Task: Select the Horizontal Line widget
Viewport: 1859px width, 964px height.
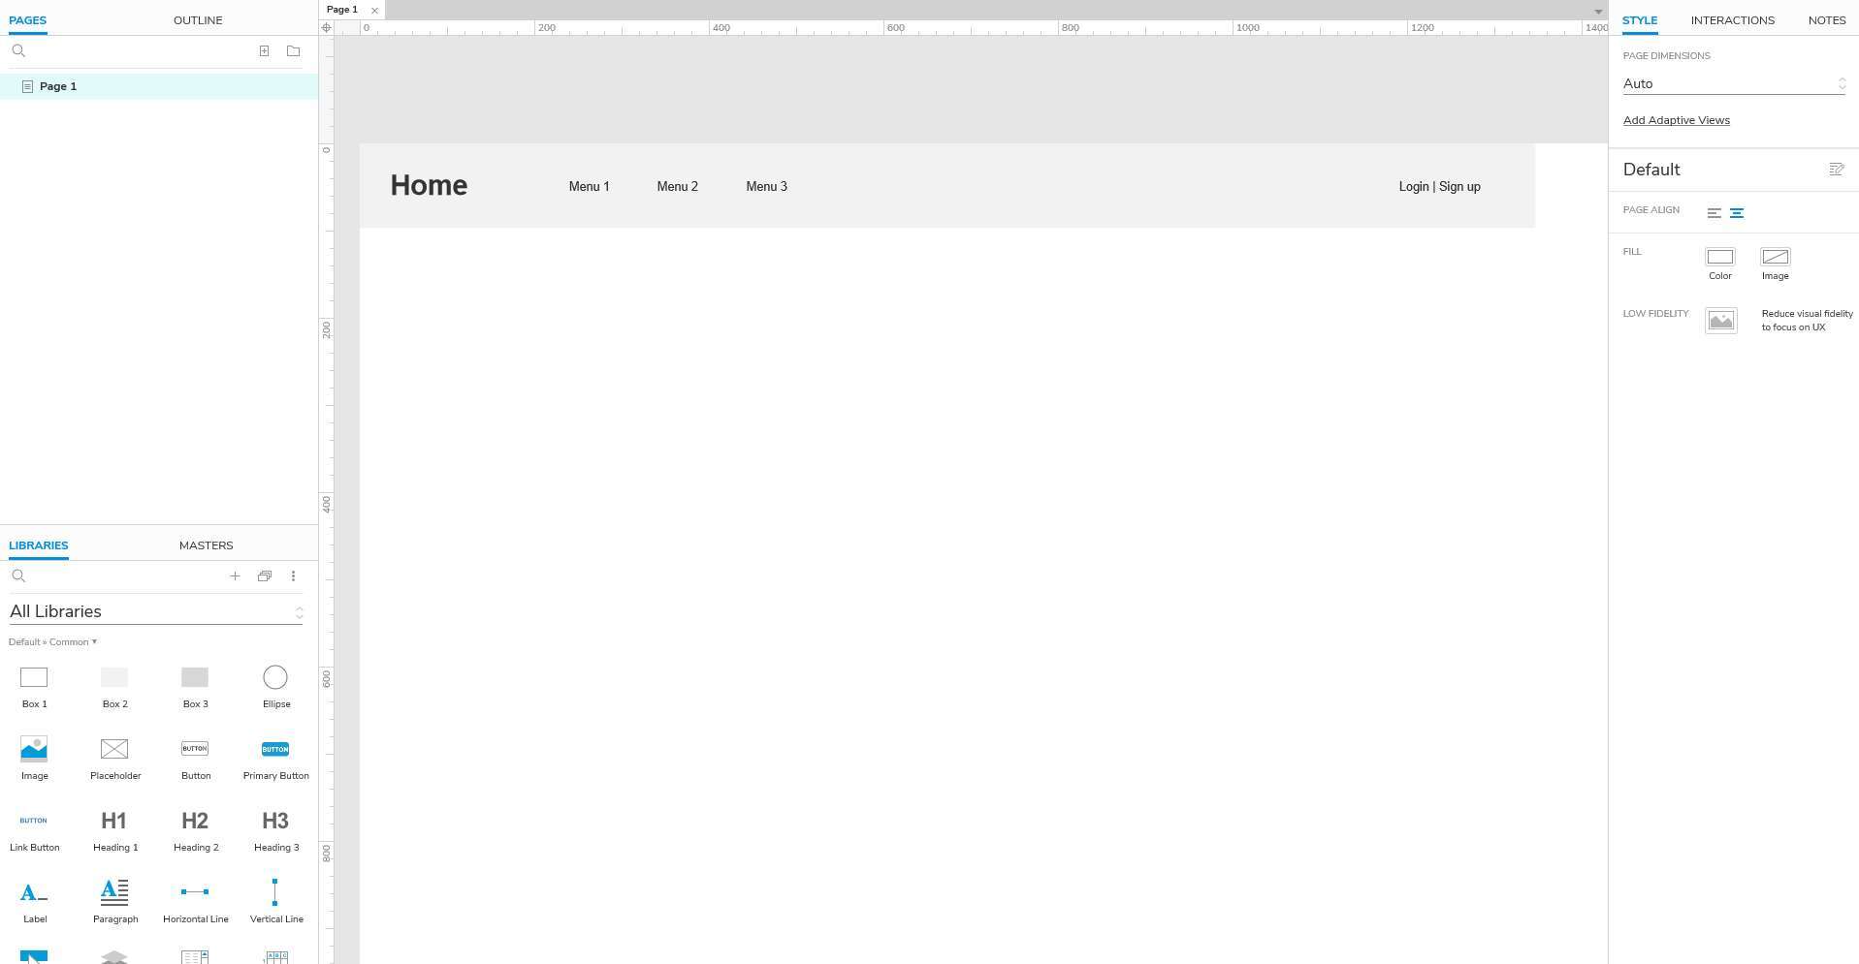Action: pyautogui.click(x=195, y=903)
